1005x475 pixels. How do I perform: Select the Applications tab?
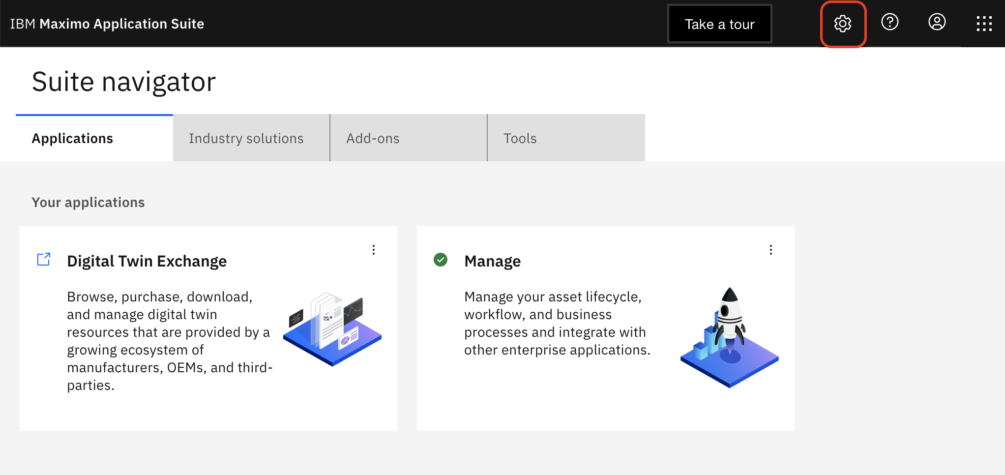[x=94, y=138]
